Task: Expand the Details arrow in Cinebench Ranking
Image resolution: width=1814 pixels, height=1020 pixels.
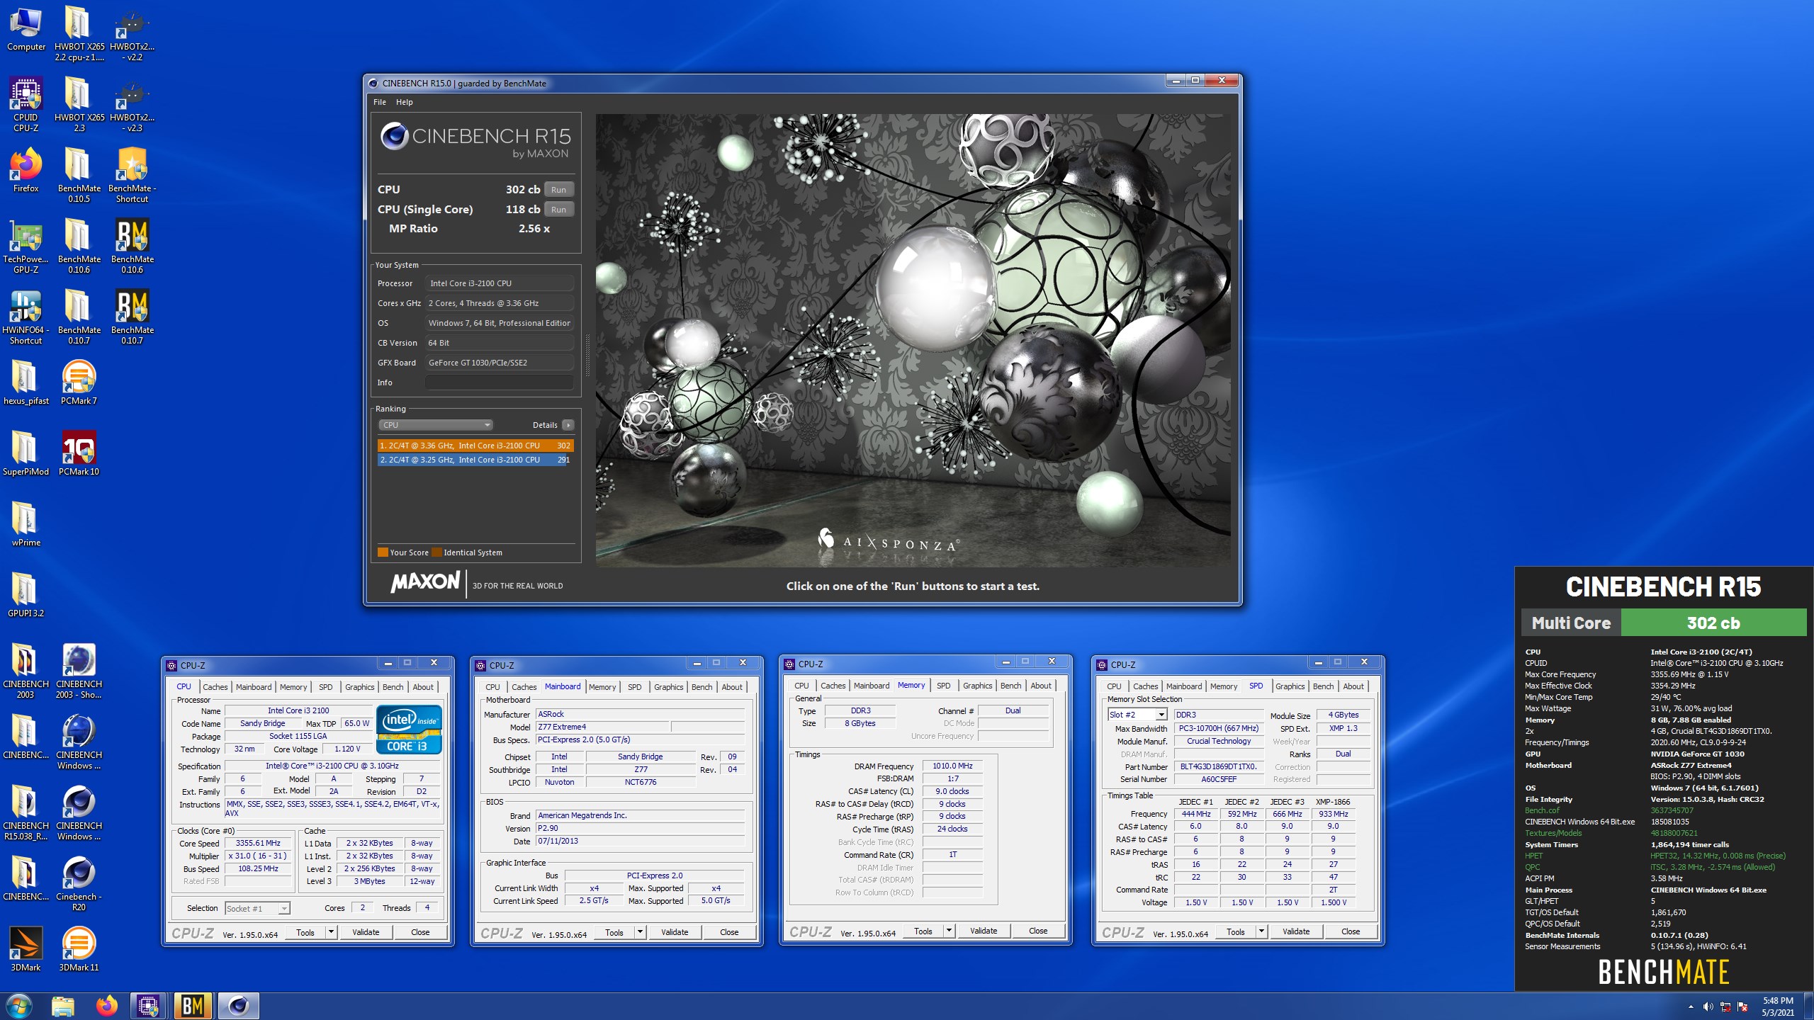Action: pos(568,425)
